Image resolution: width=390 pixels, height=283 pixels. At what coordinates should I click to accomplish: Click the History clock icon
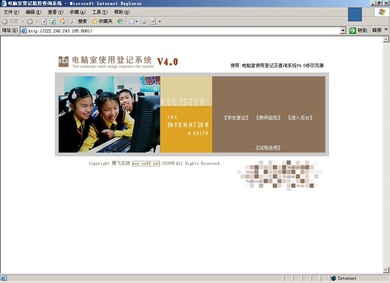(120, 21)
